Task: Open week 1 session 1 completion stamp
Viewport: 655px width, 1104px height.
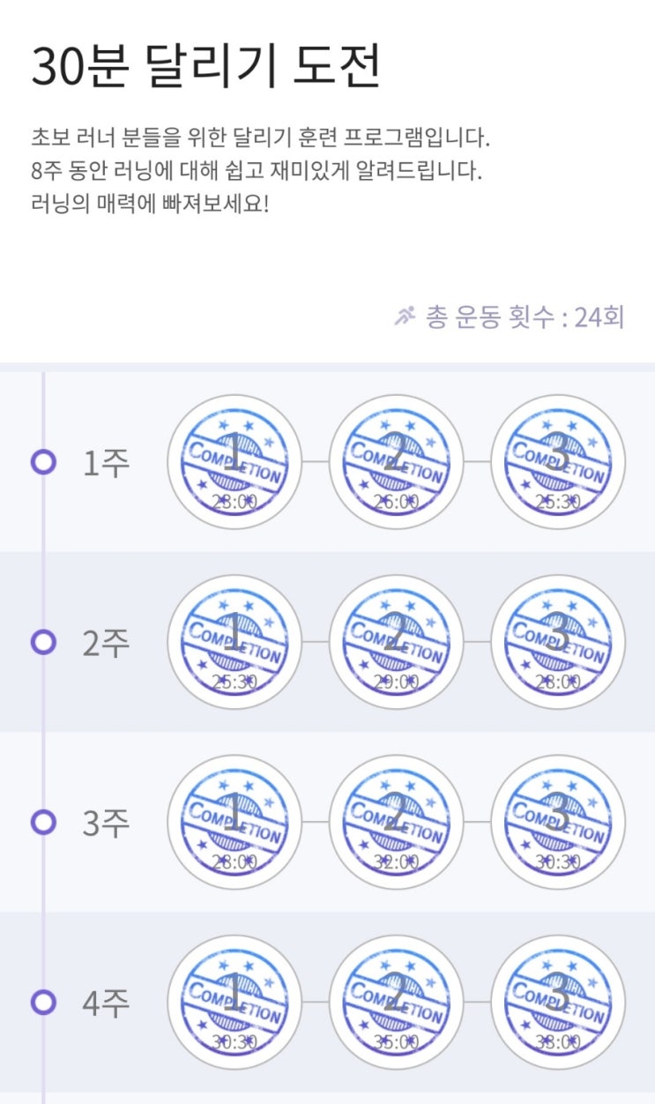Action: [234, 462]
